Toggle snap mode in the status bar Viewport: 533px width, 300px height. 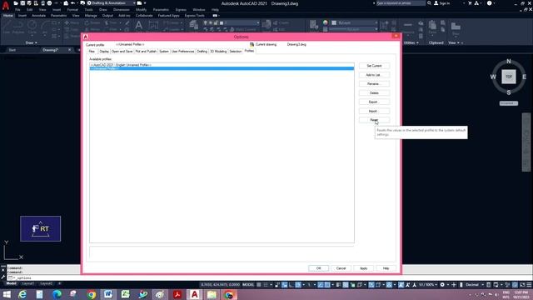pyautogui.click(x=266, y=285)
